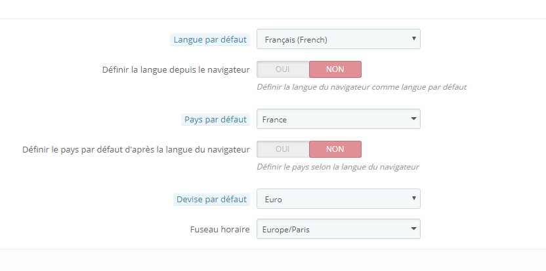Viewport: 546px width, 271px height.
Task: Expand the Fuseau horaire dropdown
Action: click(x=331, y=229)
